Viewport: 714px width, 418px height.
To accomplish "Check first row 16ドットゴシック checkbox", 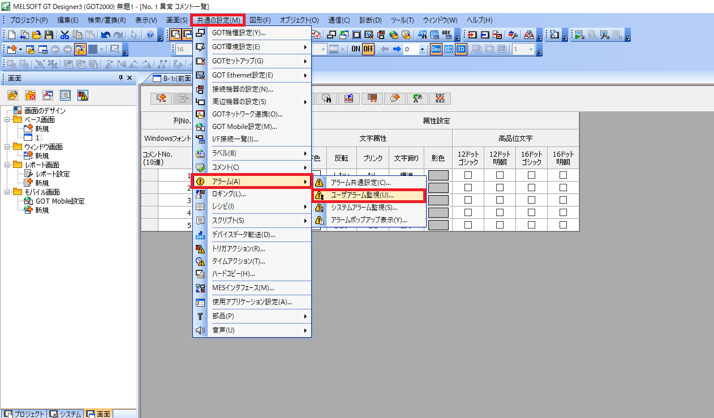I will 531,175.
